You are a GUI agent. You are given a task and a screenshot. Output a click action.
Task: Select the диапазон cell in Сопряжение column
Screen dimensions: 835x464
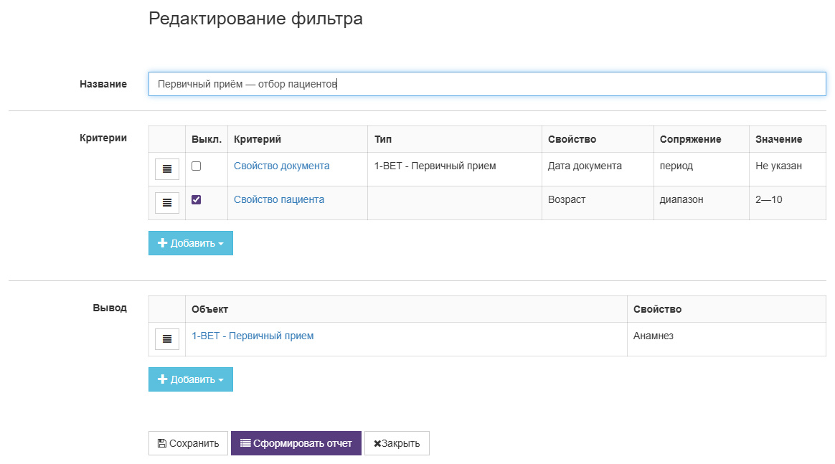[702, 203]
